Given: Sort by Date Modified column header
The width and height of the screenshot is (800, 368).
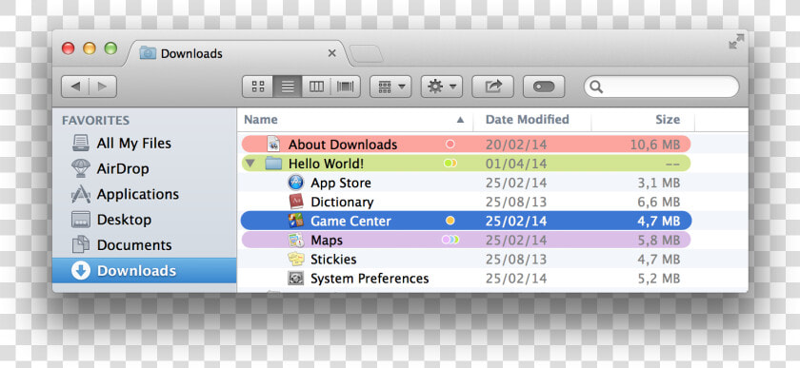Looking at the screenshot, I should [532, 120].
